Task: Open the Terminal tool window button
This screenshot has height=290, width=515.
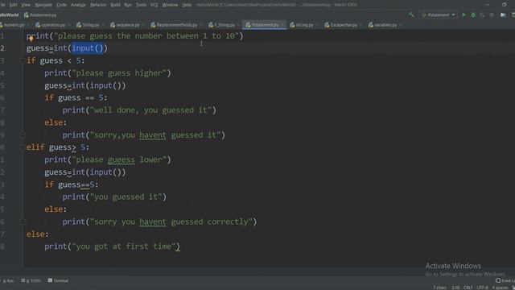Action: click(58, 281)
